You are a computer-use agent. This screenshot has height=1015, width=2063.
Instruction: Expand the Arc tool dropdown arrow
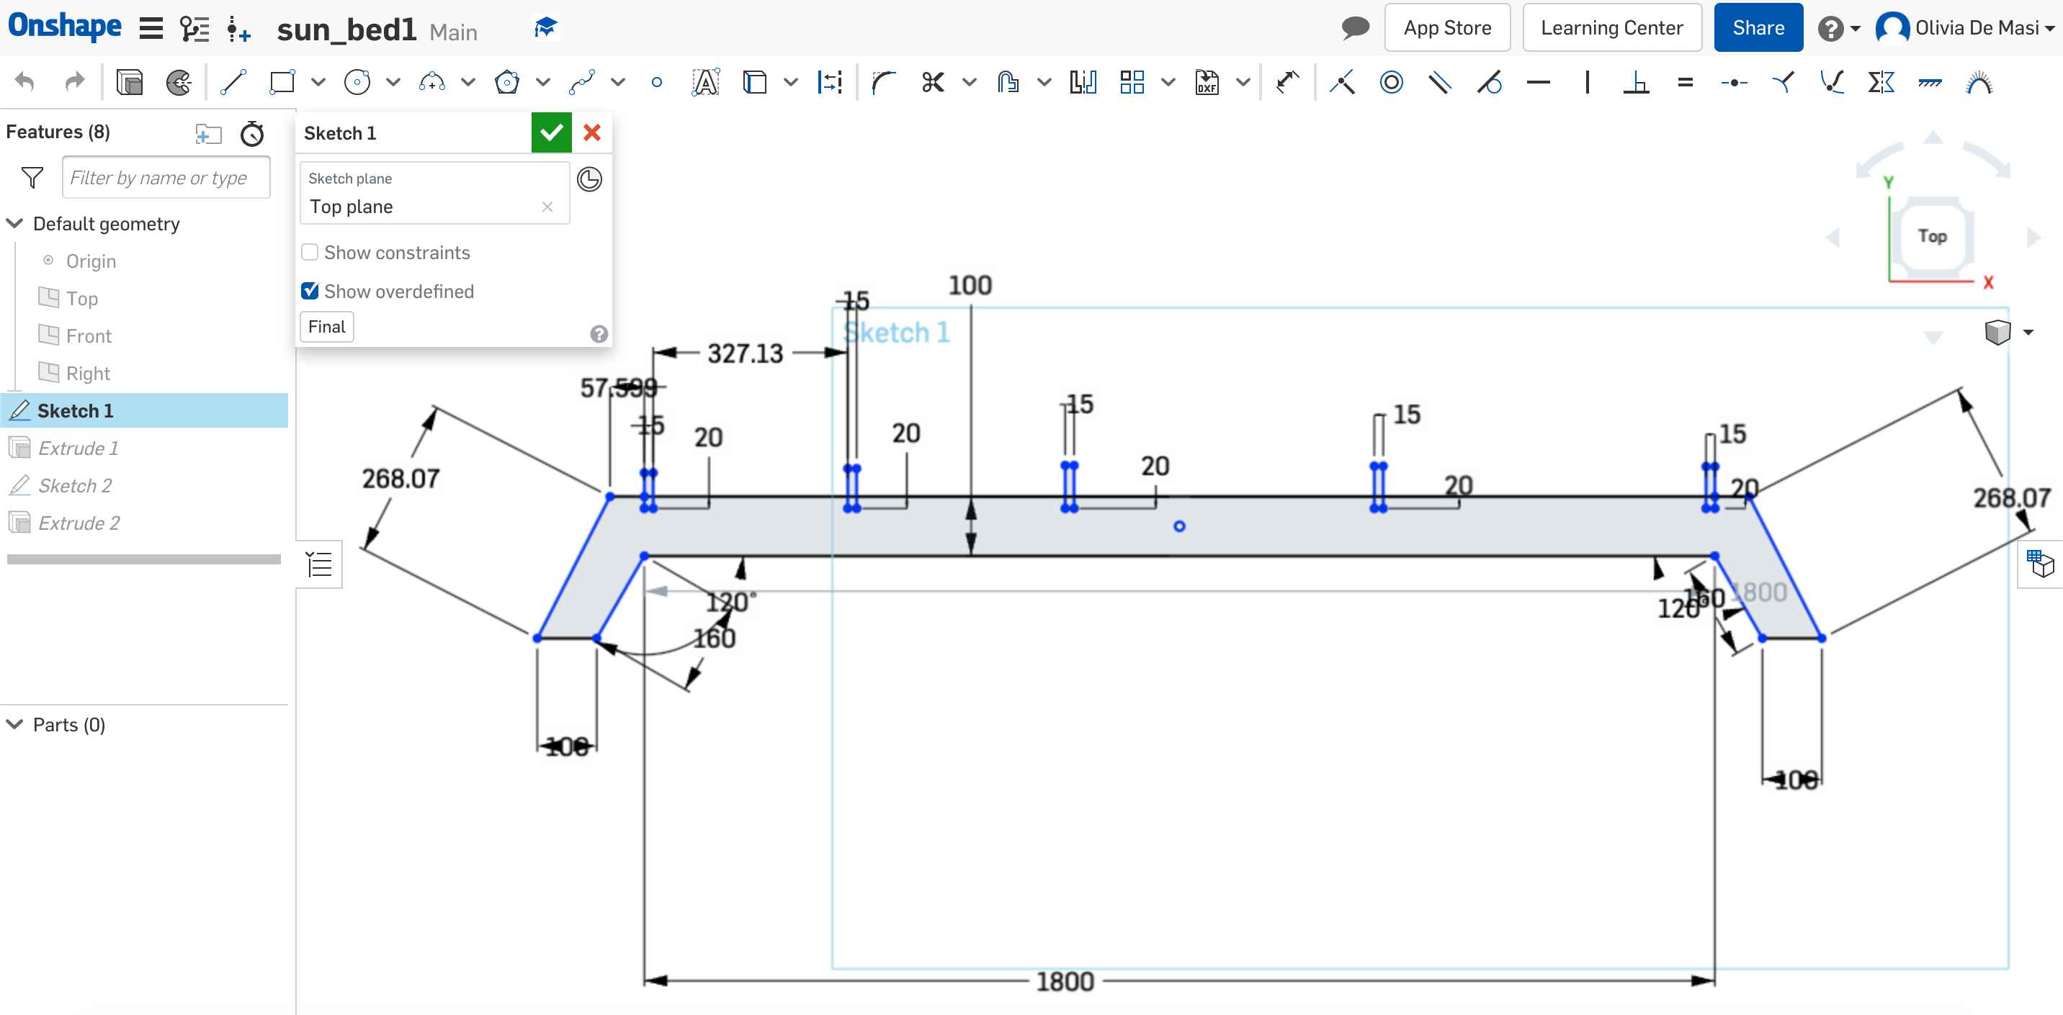pyautogui.click(x=468, y=81)
